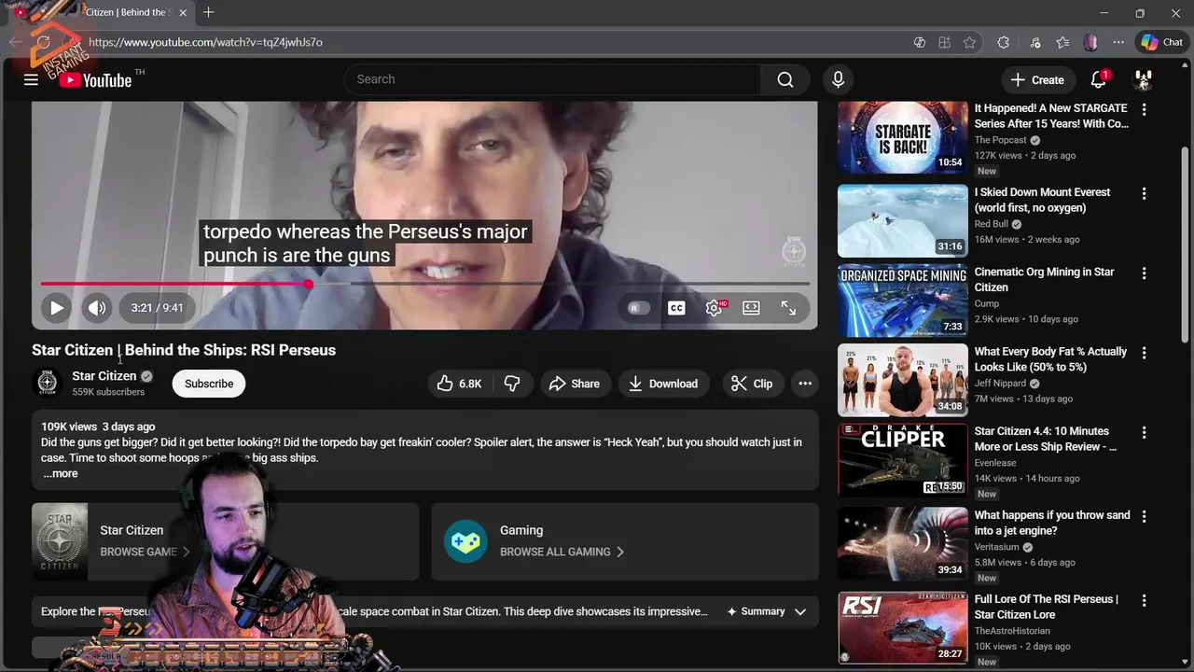Screen dimensions: 1194x672
Task: Open Star Citizen channel name link
Action: point(104,376)
